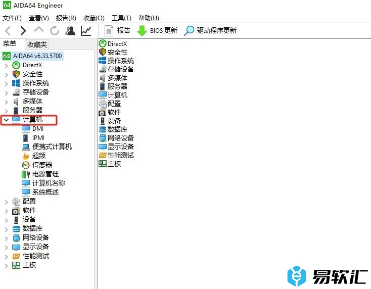
Task: Click the Forward navigation arrow
Action: [23, 31]
